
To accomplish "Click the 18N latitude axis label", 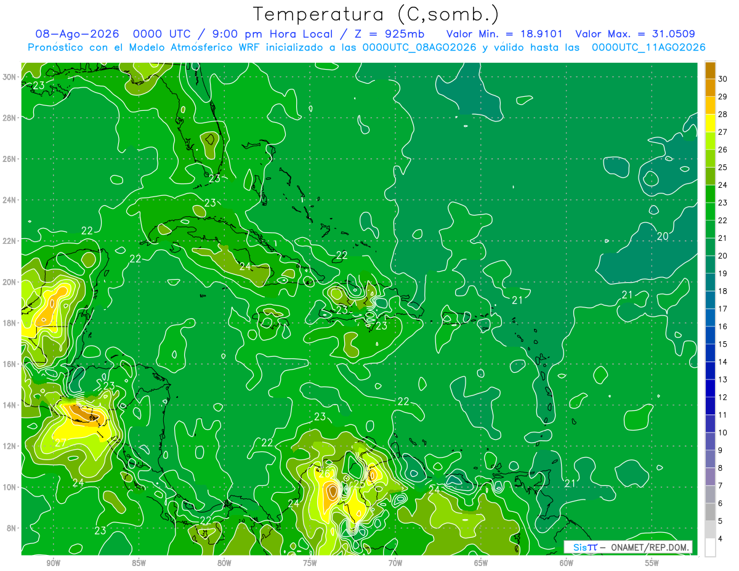I will pyautogui.click(x=10, y=323).
